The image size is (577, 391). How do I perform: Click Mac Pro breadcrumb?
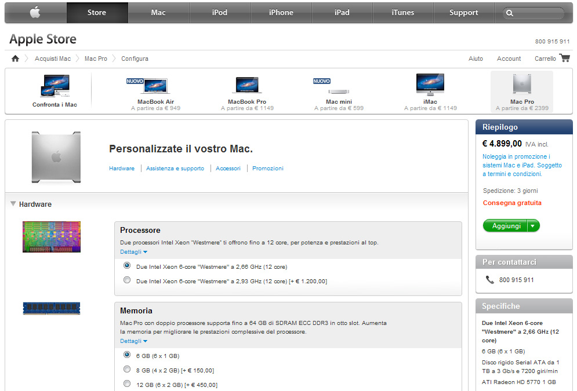click(96, 59)
